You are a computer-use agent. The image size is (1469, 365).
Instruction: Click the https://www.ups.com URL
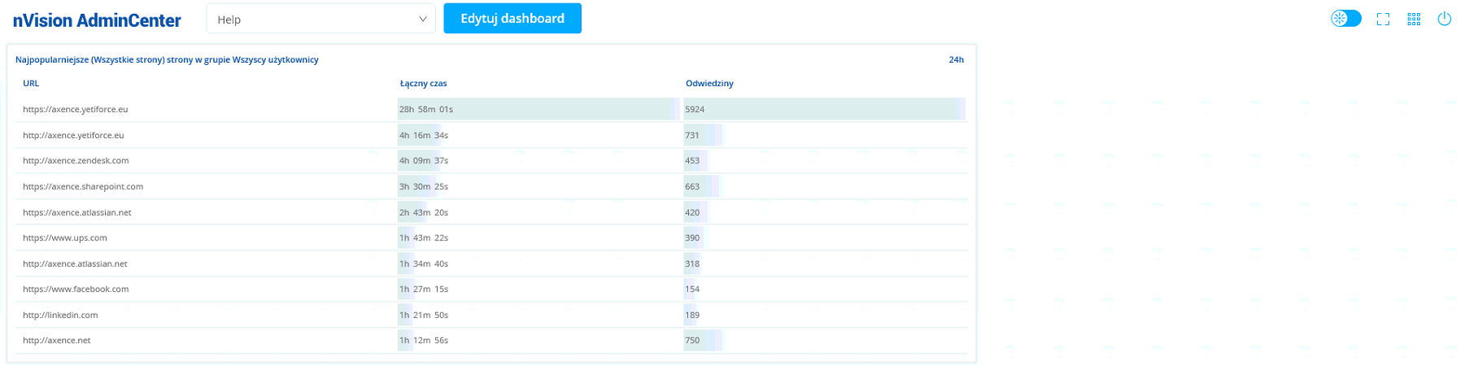(65, 238)
